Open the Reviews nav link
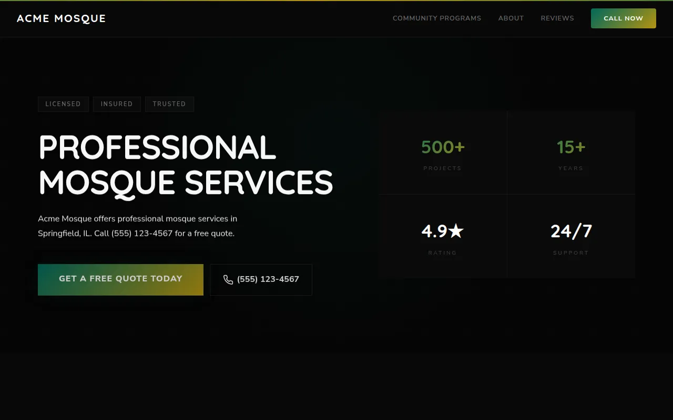This screenshot has width=673, height=420. click(x=557, y=18)
